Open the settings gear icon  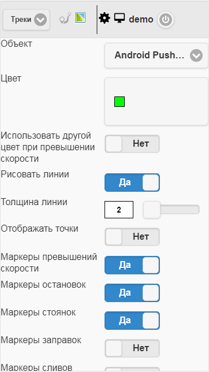click(x=104, y=18)
